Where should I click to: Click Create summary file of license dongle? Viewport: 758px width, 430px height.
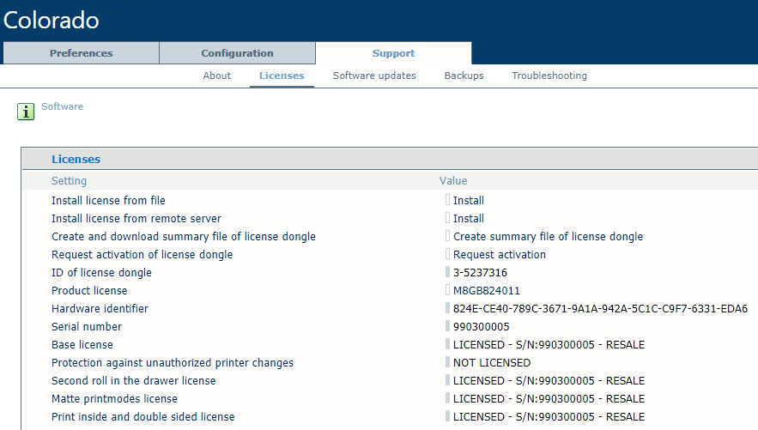548,237
